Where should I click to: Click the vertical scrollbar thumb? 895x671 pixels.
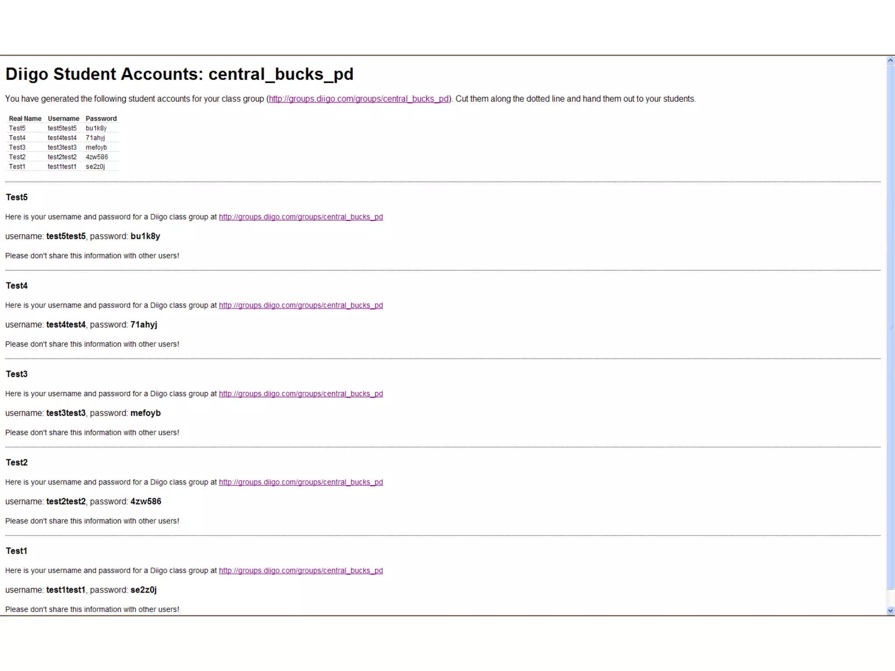coord(890,327)
